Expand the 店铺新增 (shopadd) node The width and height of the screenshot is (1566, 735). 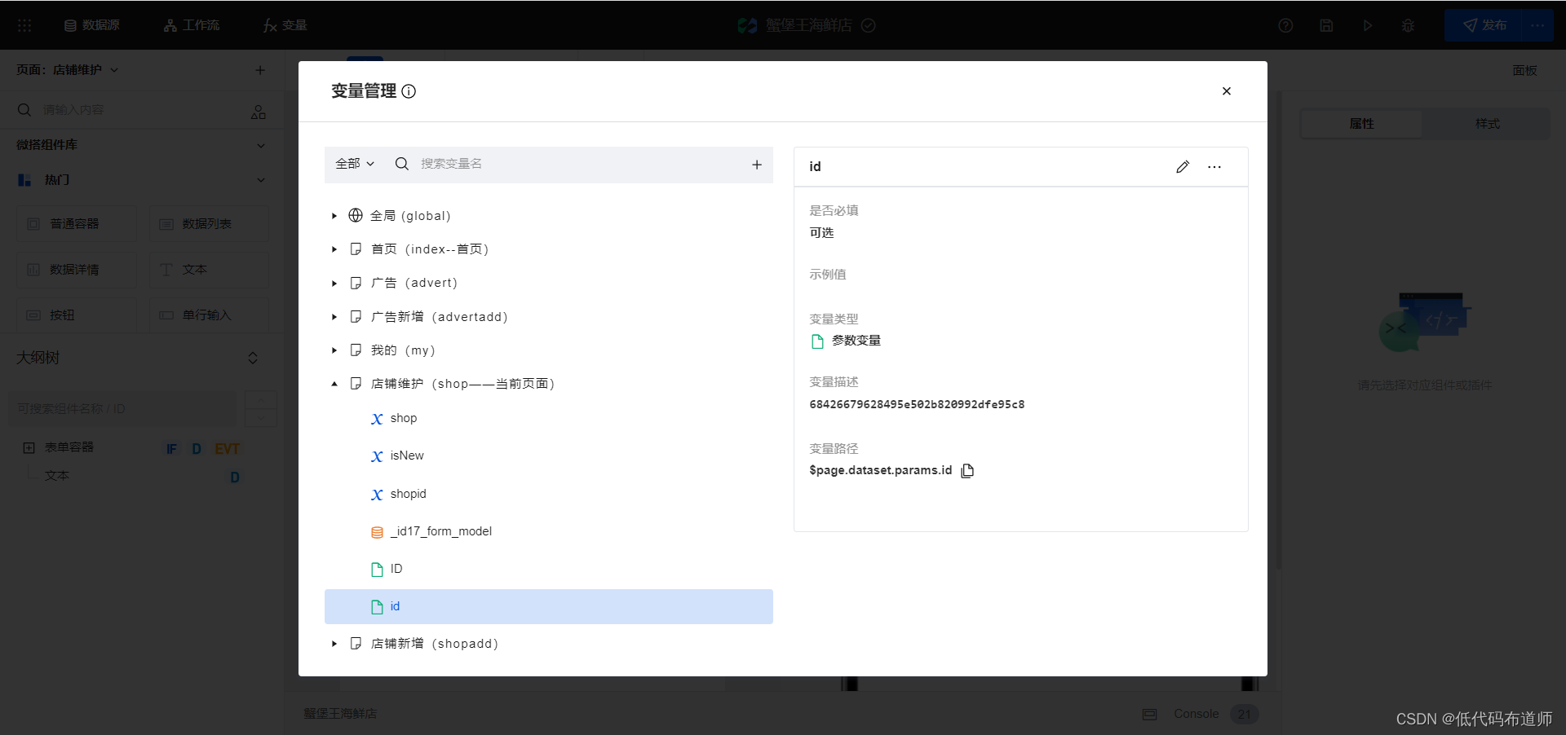(x=334, y=644)
